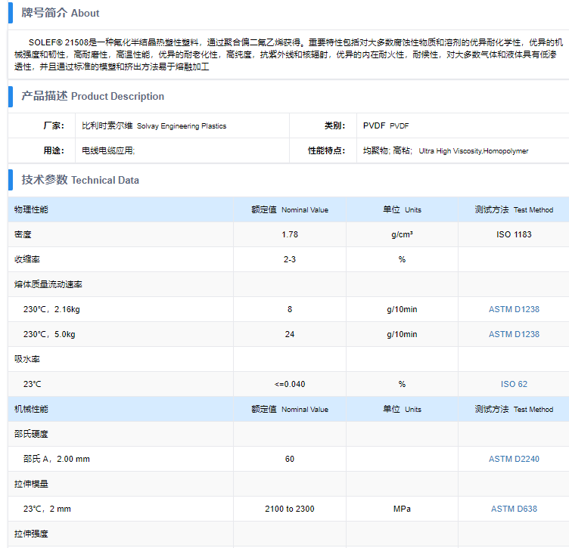Select Ultra High Viscosity, Homopolymer text

tap(473, 151)
